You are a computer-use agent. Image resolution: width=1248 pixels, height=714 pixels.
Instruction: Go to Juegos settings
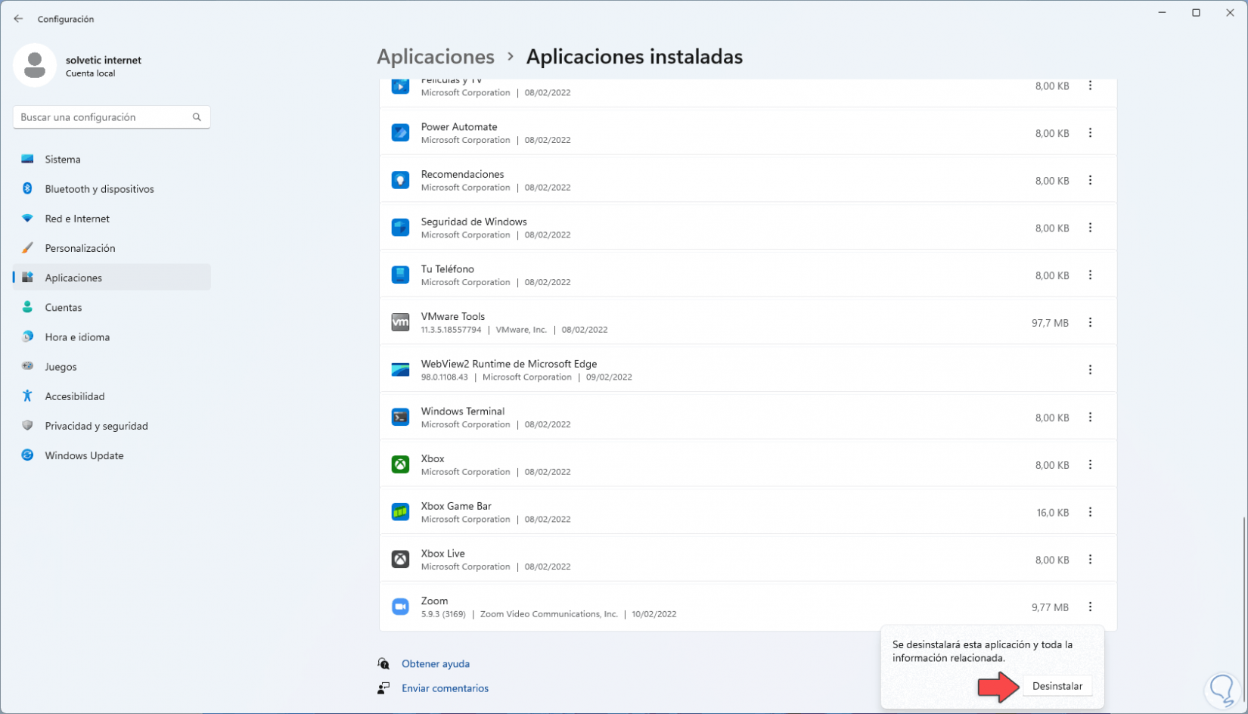[x=112, y=367]
